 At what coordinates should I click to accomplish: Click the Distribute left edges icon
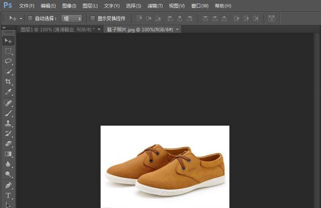point(237,18)
